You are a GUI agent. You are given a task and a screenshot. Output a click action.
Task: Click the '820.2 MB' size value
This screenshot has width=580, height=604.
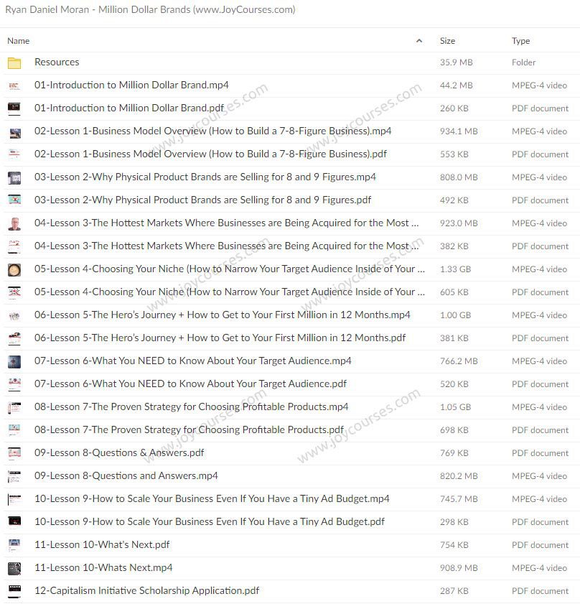point(459,476)
